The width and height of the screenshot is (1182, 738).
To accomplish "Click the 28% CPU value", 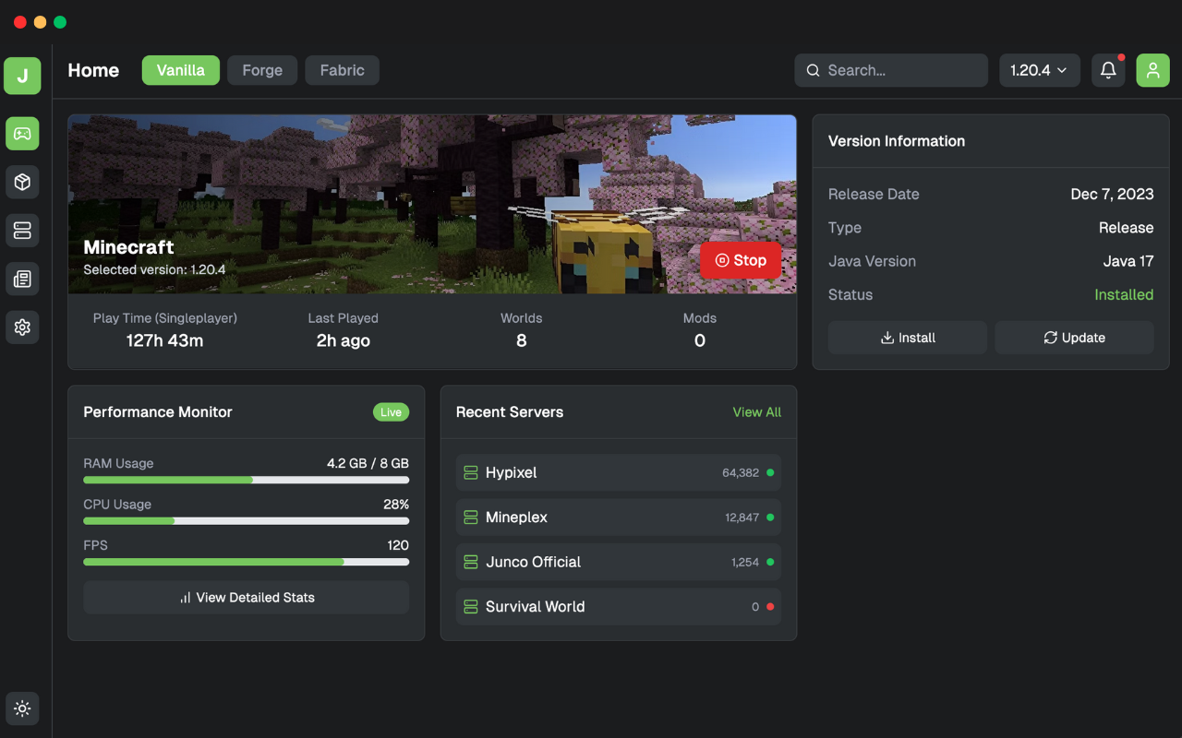I will pyautogui.click(x=396, y=505).
